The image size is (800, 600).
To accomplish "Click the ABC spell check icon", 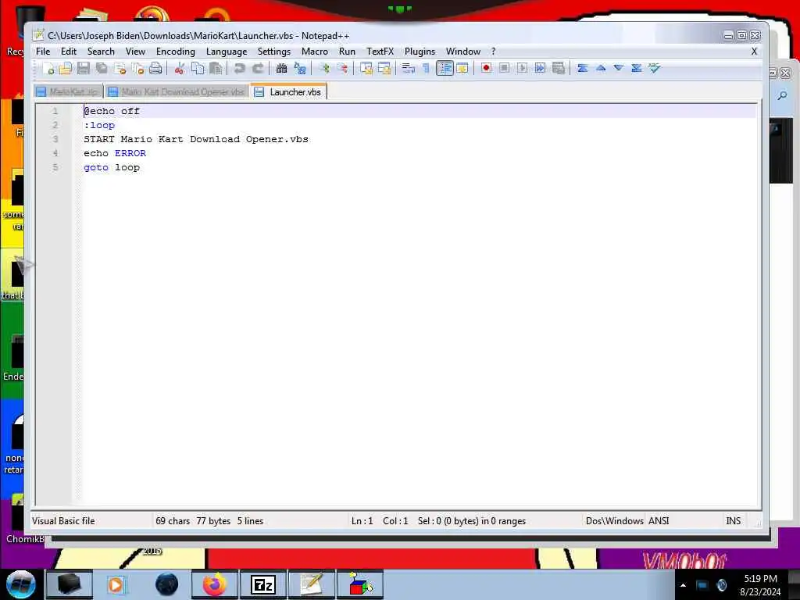I will point(655,68).
